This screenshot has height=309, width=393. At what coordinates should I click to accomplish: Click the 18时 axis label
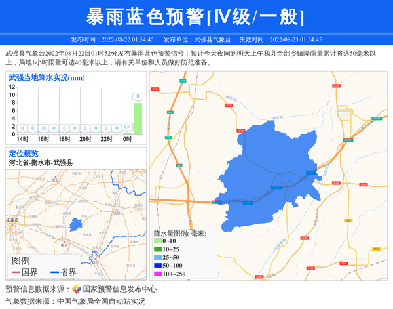click(64, 139)
